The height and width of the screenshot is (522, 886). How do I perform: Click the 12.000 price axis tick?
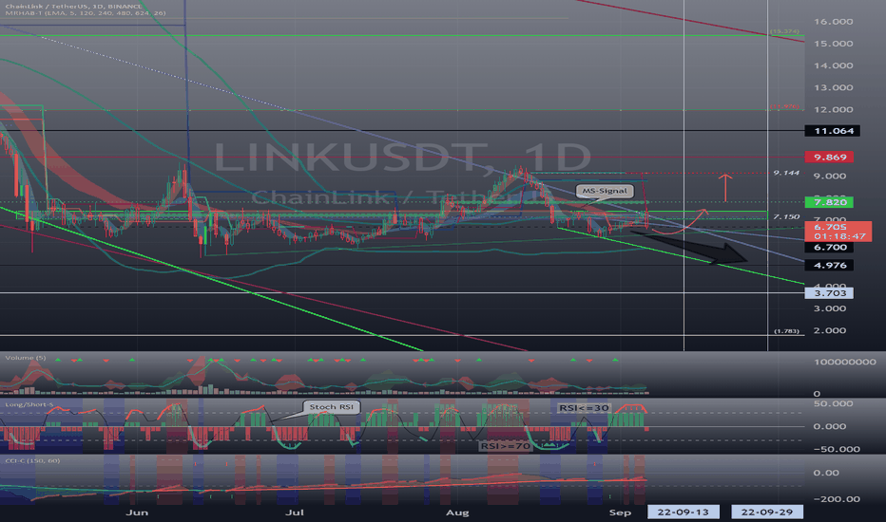833,109
